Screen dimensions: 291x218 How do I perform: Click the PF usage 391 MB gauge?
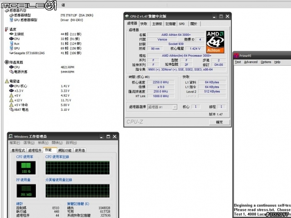pos(26,191)
